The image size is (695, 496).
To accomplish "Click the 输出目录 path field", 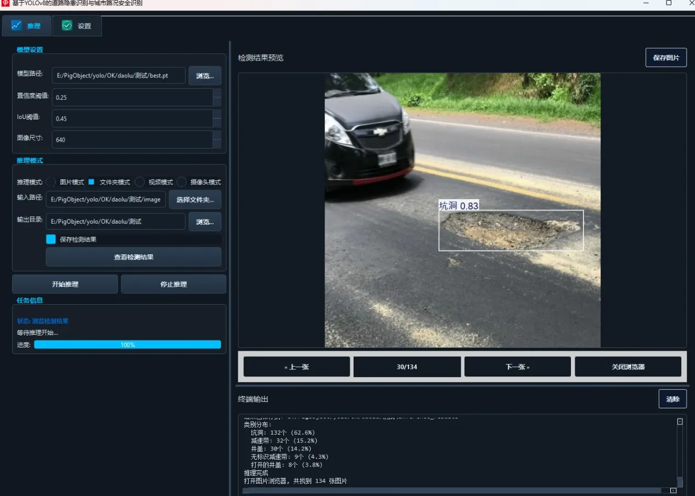I will (x=116, y=221).
